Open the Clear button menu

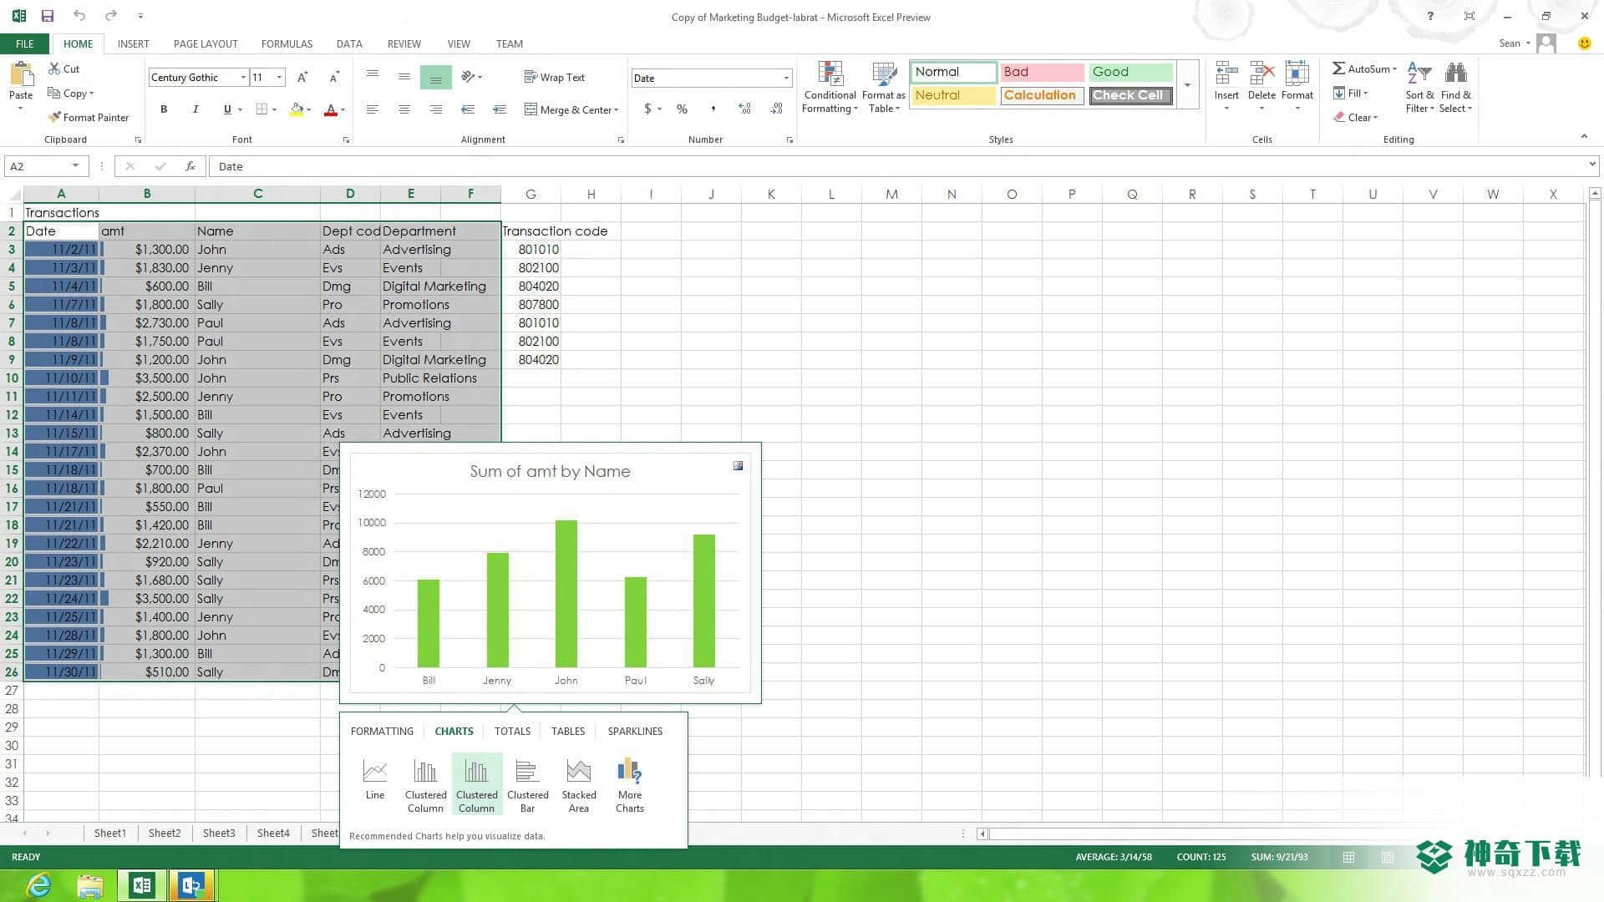click(1355, 118)
